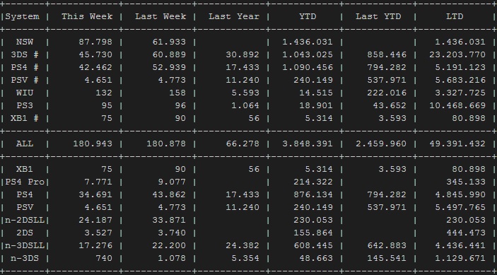Screen dimensions: 497x275
Task: Click the This Week column header
Action: (x=87, y=16)
